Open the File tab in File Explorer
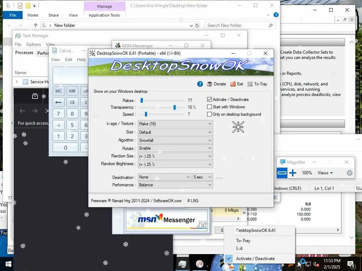Image resolution: width=362 pixels, height=271 pixels. tap(13, 15)
